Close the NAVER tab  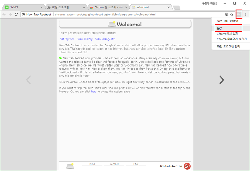pos(41,7)
